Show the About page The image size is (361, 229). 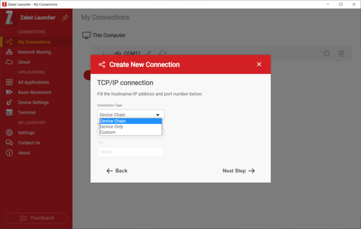[x=24, y=153]
